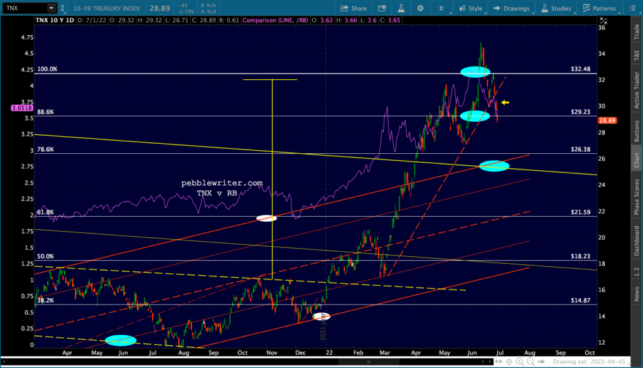The image size is (643, 368).
Task: Click the symbol link chain icon
Action: tap(62, 8)
